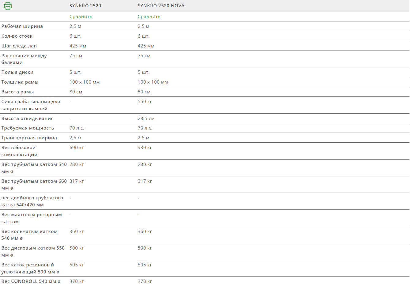Click the Требуемая мощность row label
The image size is (410, 286).
[x=28, y=128]
